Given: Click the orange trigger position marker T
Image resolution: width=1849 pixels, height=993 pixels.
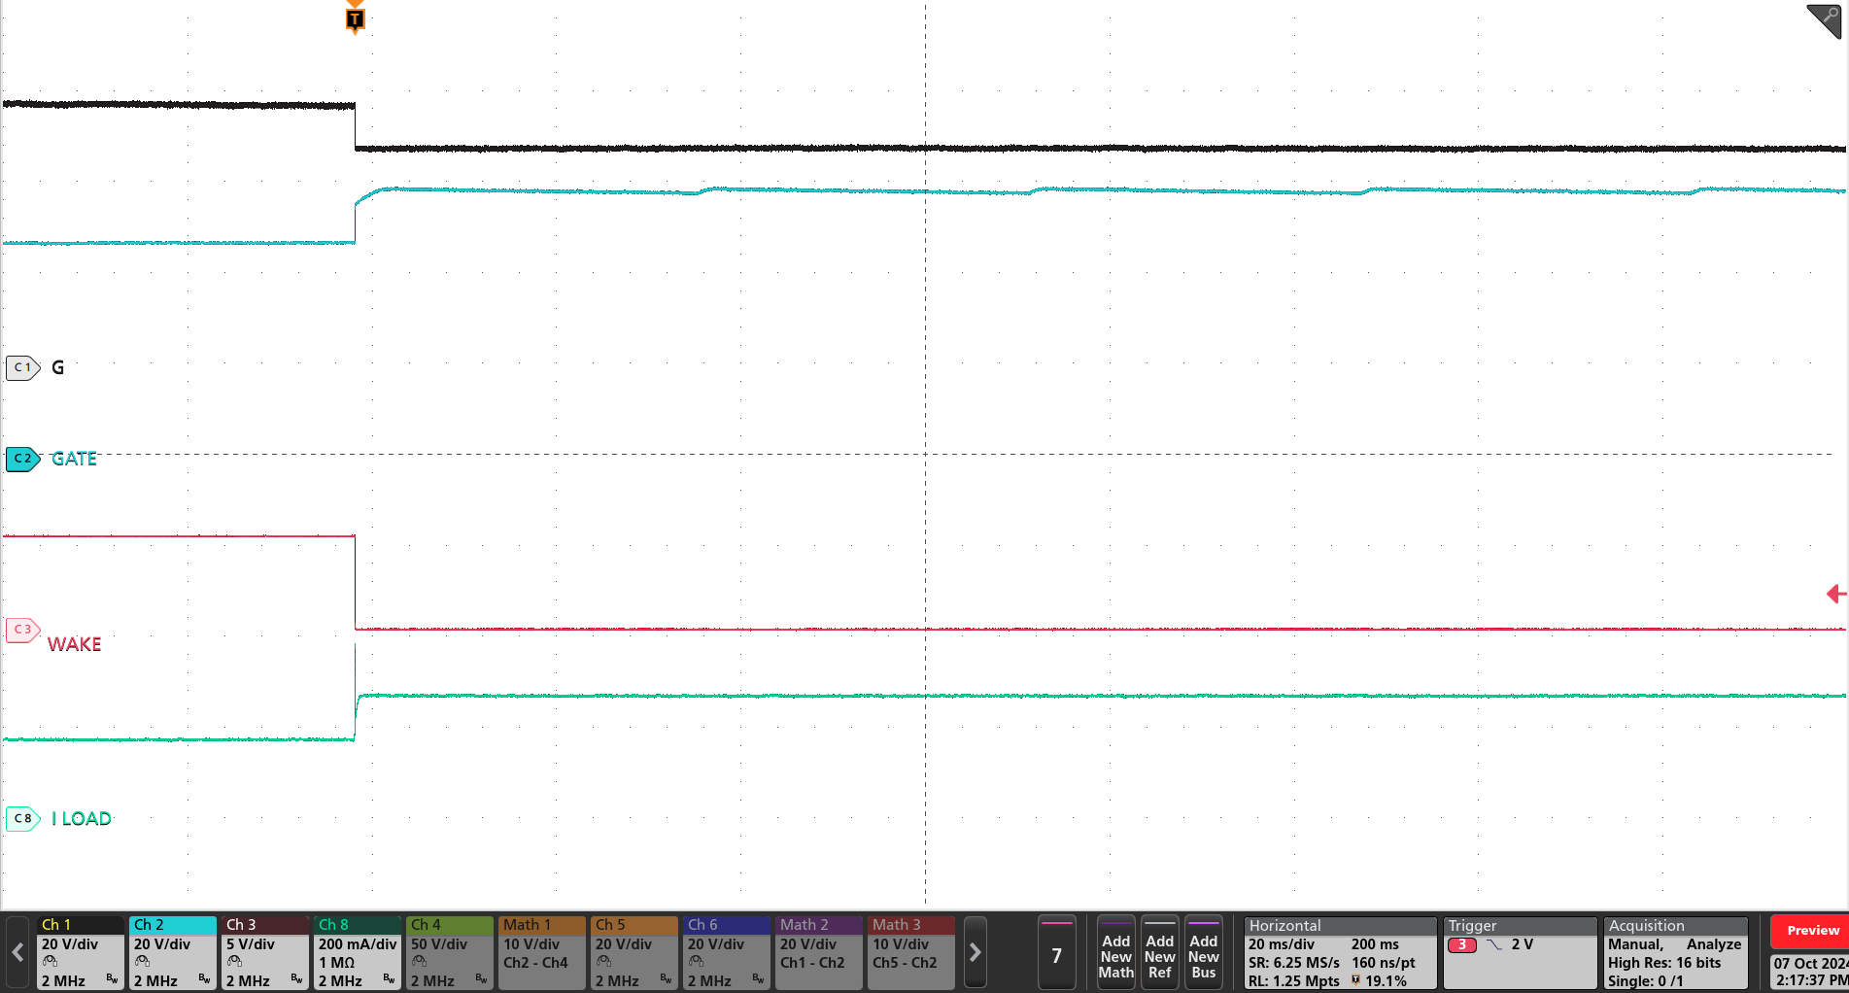Looking at the screenshot, I should (355, 18).
